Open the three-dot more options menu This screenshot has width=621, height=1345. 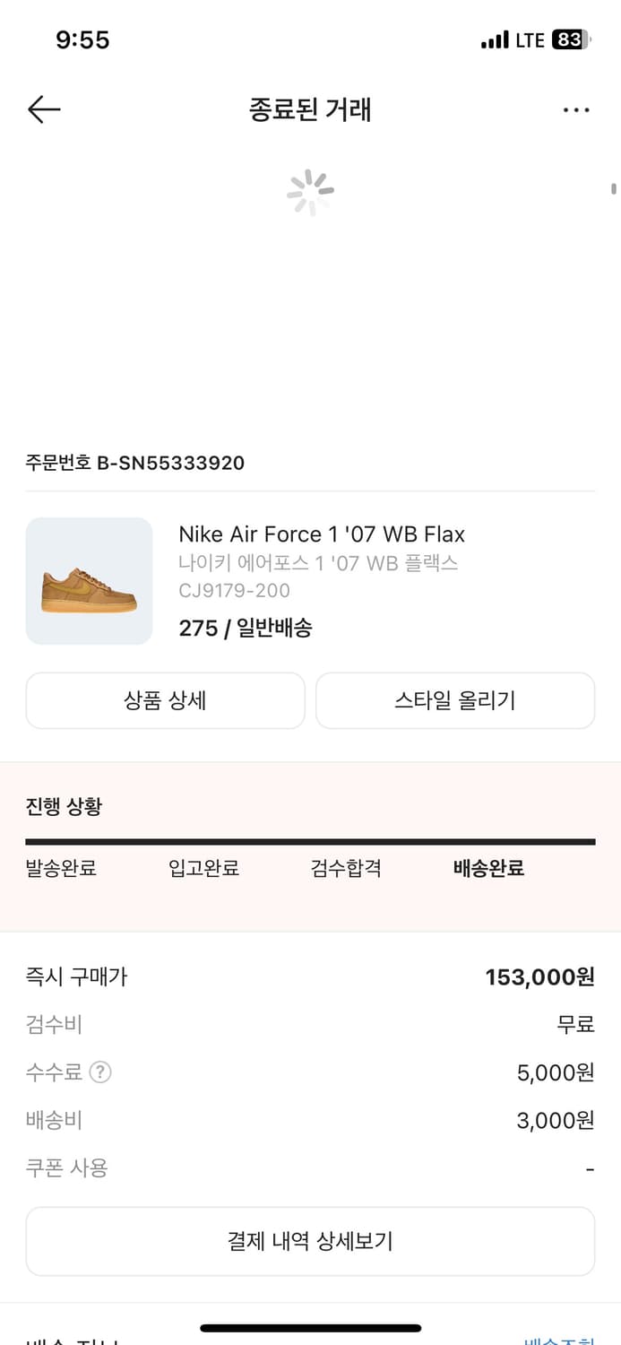(x=576, y=110)
